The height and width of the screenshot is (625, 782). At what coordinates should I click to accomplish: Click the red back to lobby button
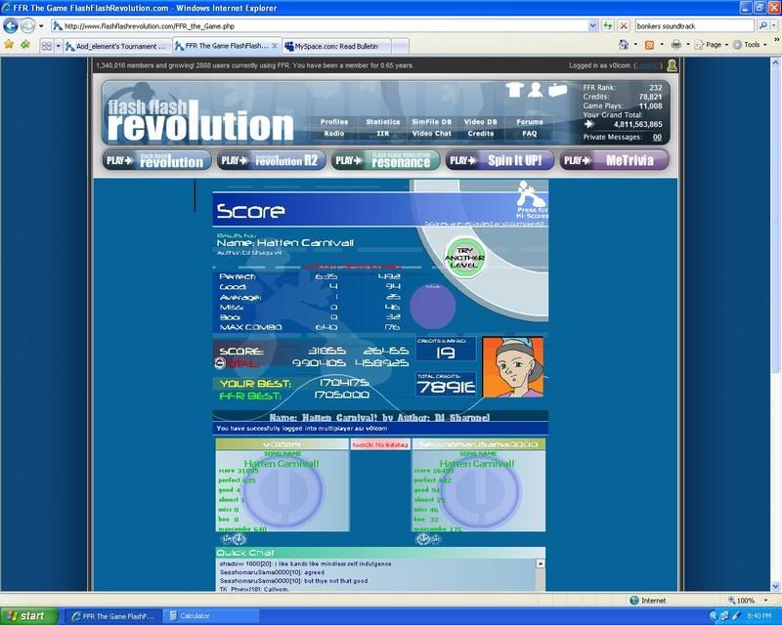click(380, 444)
